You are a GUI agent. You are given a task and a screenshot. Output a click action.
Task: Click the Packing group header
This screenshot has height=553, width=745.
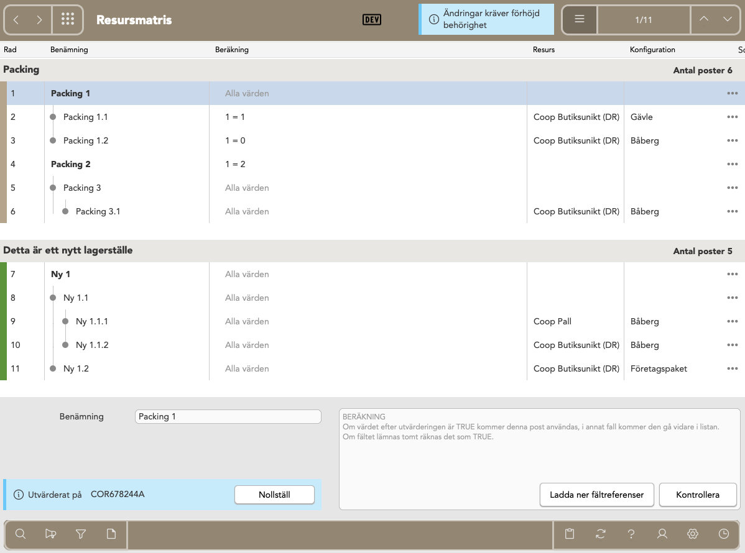pyautogui.click(x=372, y=70)
